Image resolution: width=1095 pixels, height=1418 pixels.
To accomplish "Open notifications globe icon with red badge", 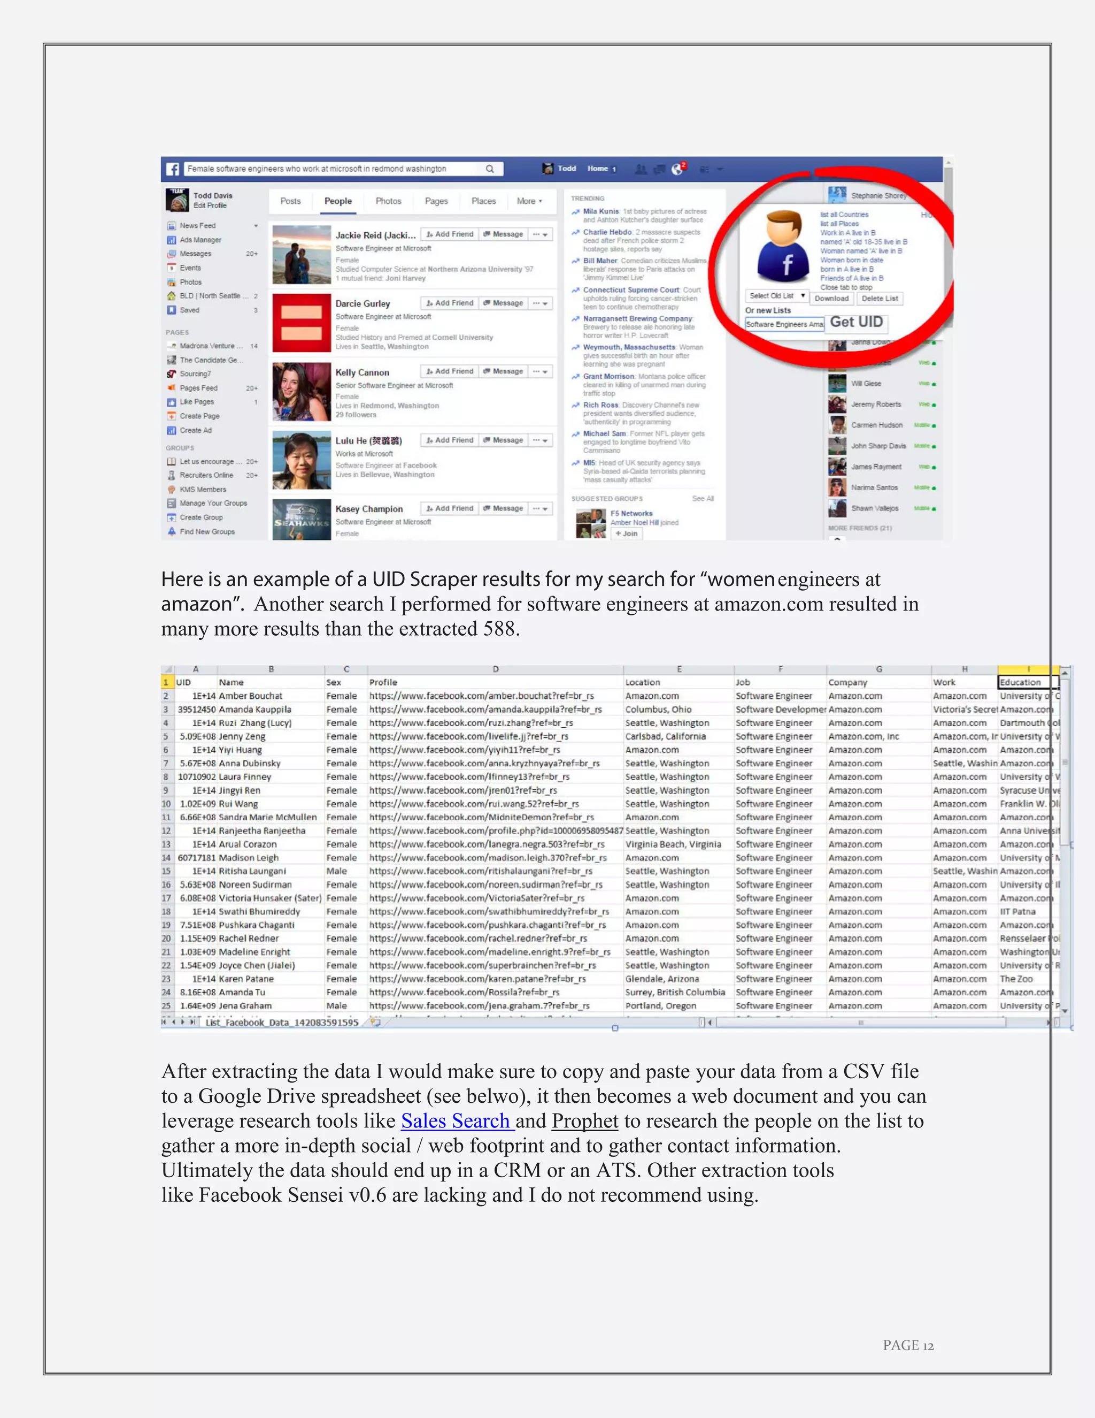I will 678,168.
